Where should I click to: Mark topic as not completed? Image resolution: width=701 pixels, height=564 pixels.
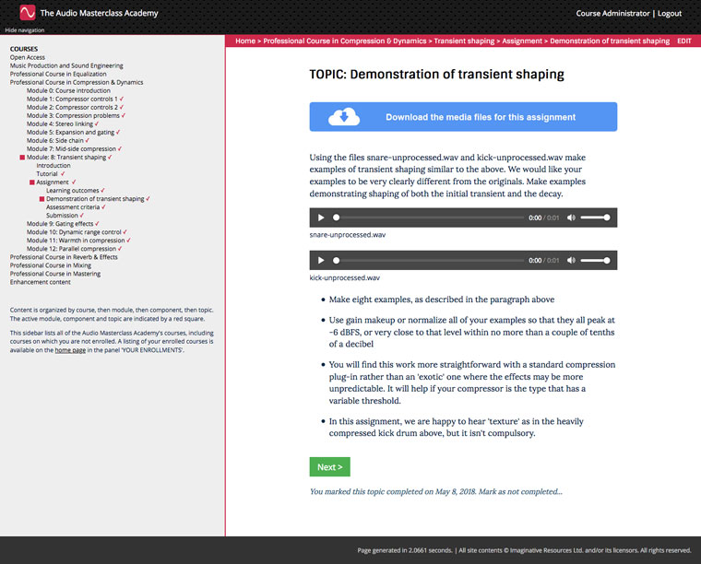click(x=522, y=491)
